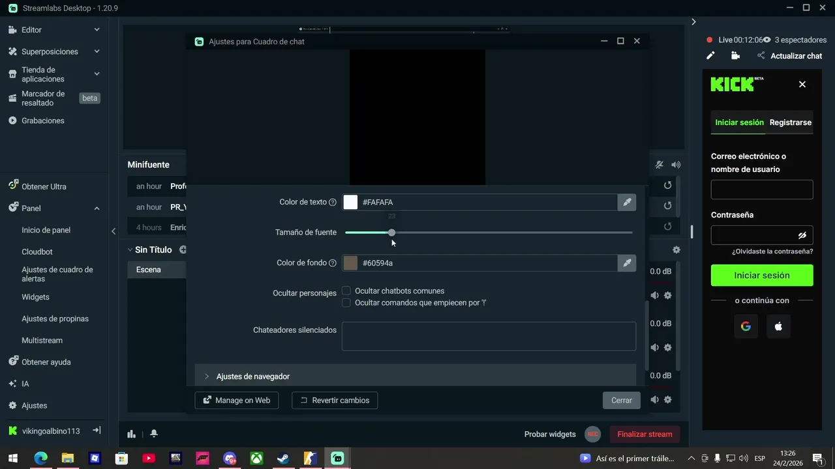Click the REC recording button

592,434
